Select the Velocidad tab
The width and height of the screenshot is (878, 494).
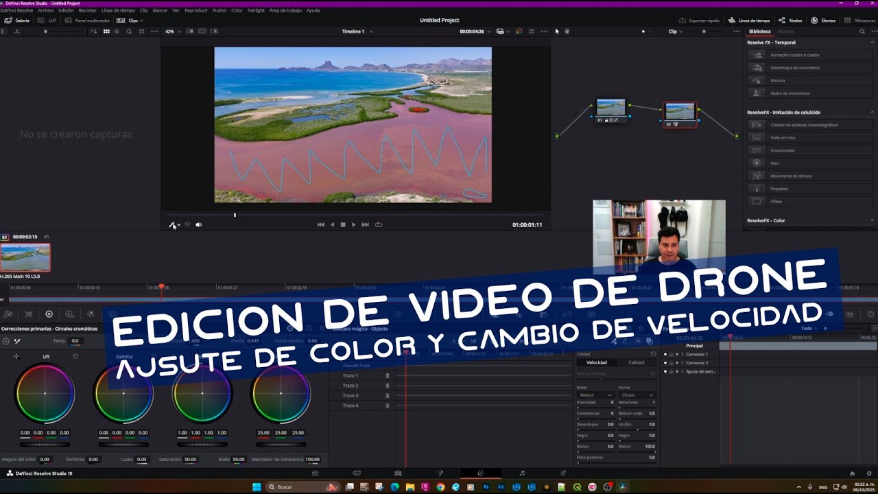pyautogui.click(x=596, y=362)
